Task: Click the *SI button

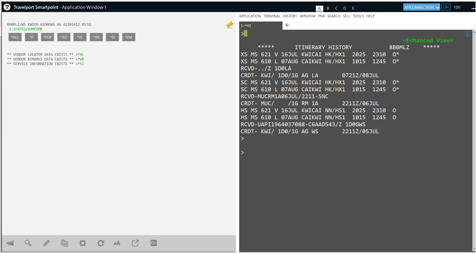Action: coord(112,37)
